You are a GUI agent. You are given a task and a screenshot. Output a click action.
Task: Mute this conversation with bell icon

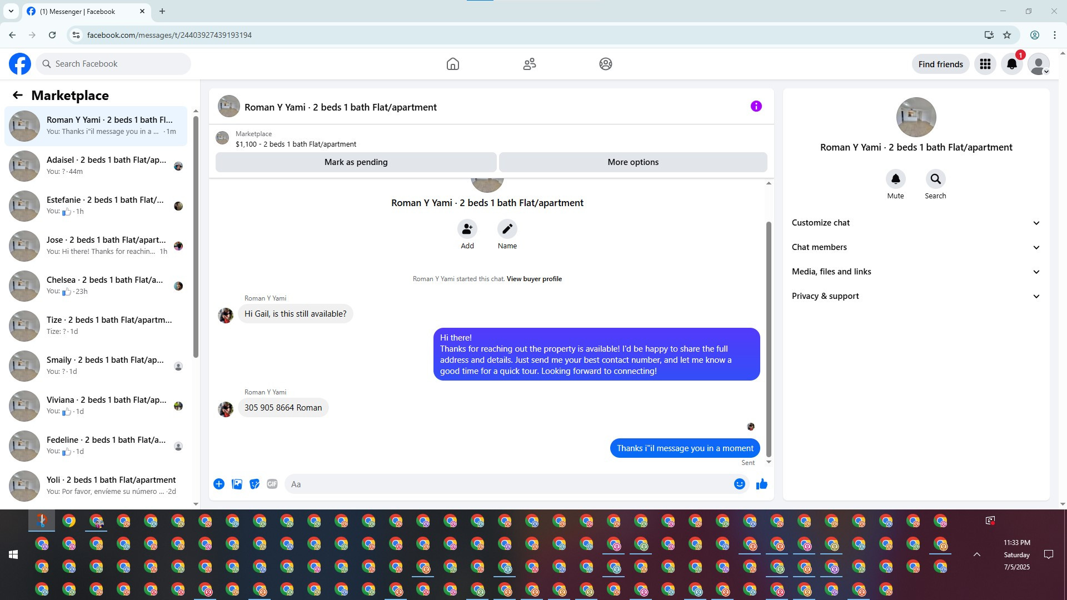click(895, 179)
